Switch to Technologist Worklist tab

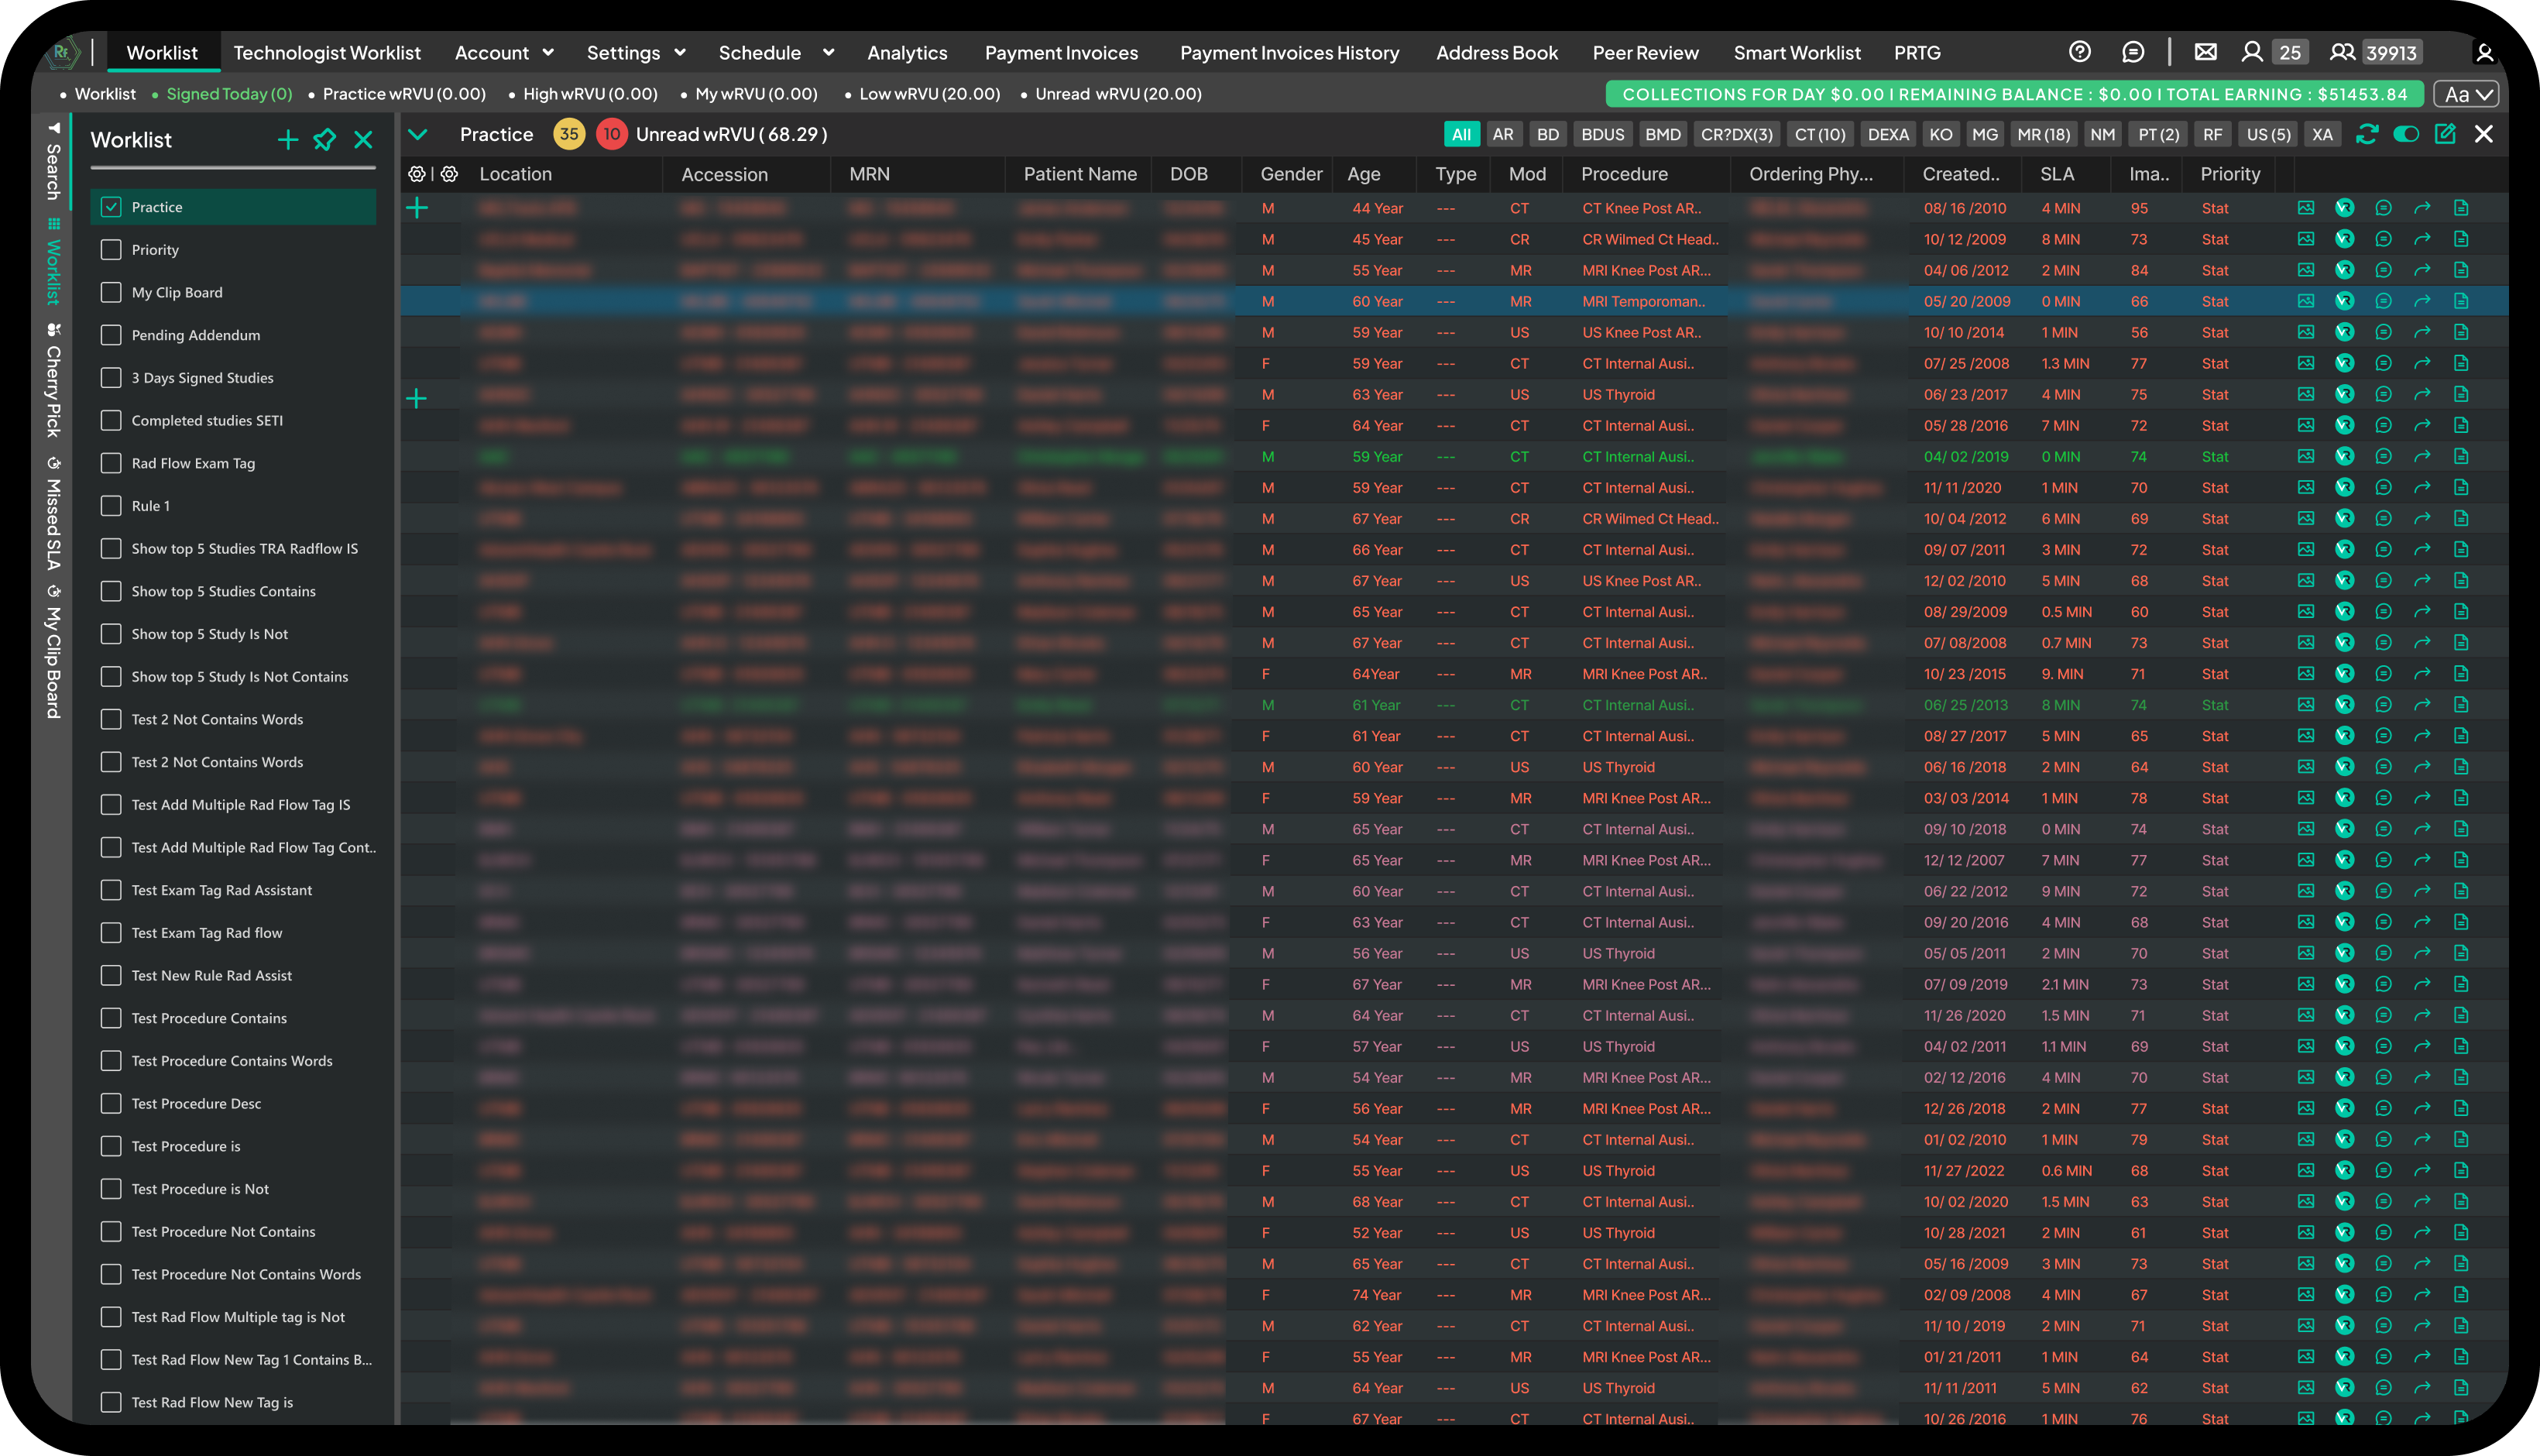point(327,53)
